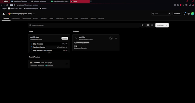Image resolution: width=195 pixels, height=103 pixels.
Task: Click the Source badge
Action: (x=41, y=66)
